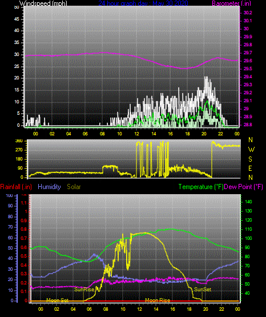Image resolution: width=266 pixels, height=317 pixels.
Task: Click the 25 windspeed axis value
Action: pyautogui.click(x=17, y=66)
